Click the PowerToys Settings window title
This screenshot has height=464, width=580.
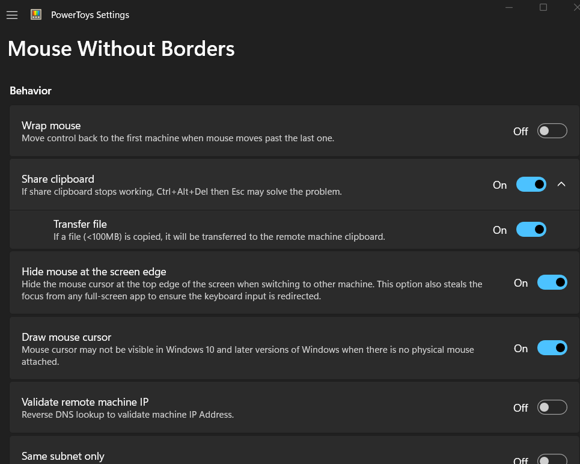(90, 15)
